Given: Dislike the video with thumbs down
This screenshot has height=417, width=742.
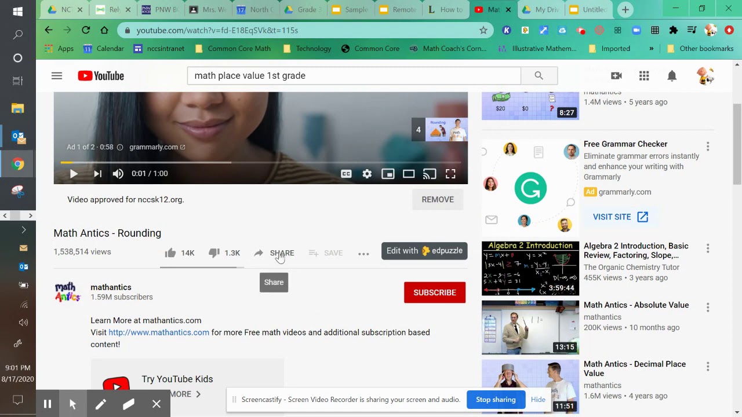Looking at the screenshot, I should click(224, 253).
